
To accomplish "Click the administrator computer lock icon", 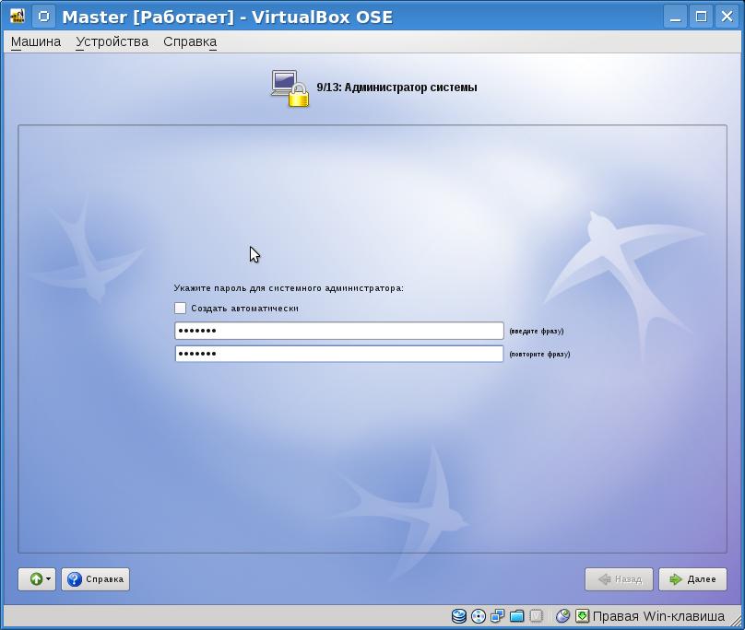I will pyautogui.click(x=290, y=88).
